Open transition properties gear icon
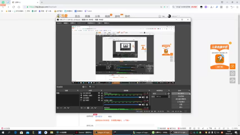This screenshot has width=240, height=135. point(169,94)
